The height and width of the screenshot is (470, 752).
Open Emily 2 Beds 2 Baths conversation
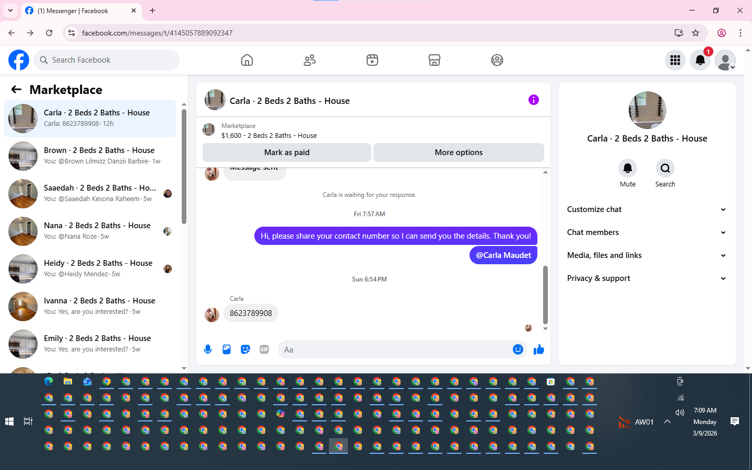coord(90,344)
